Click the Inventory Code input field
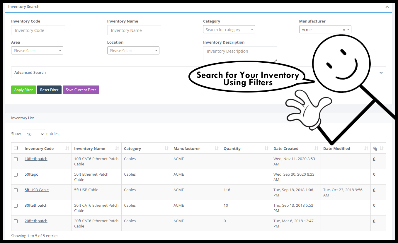The image size is (398, 243). [38, 30]
